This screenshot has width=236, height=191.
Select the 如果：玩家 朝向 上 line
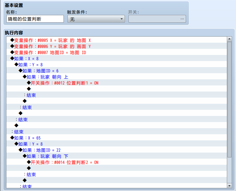pyautogui.click(x=117, y=76)
